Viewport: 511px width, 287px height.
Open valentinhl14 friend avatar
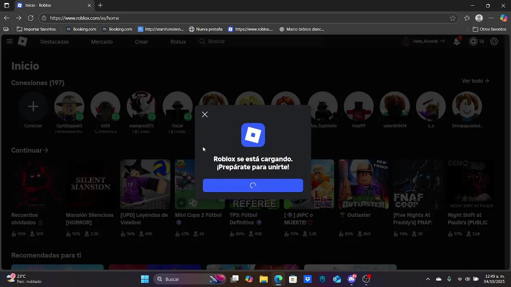tap(395, 106)
